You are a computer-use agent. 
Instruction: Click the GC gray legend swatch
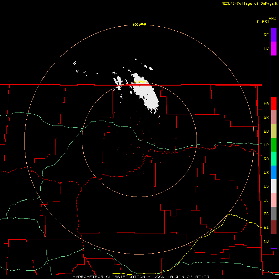pyautogui.click(x=274, y=214)
